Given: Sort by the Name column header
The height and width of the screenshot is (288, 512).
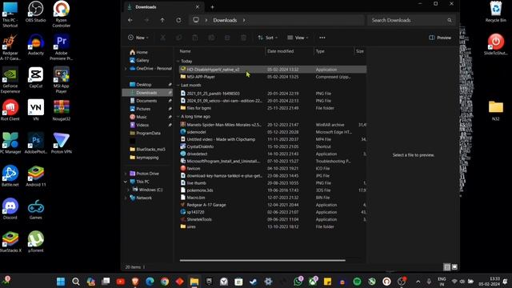Looking at the screenshot, I should [222, 51].
